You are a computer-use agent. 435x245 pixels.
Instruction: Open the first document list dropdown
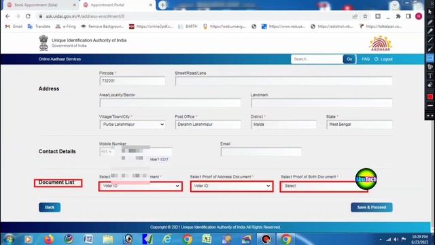pos(141,186)
